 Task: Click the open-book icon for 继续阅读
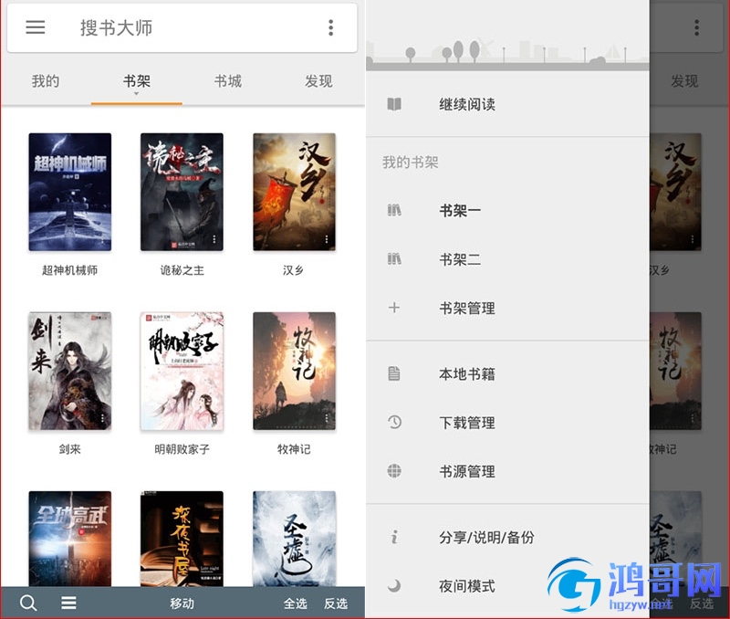394,104
